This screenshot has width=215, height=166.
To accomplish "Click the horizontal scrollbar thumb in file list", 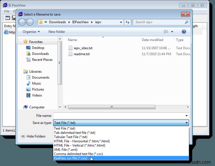I will coord(112,107).
